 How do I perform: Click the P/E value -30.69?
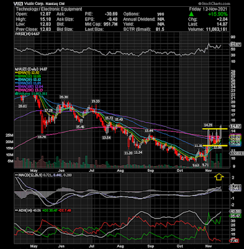111,14
